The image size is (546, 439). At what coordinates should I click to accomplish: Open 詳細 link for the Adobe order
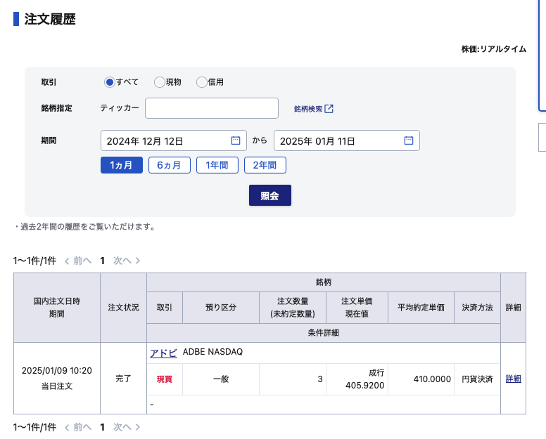[513, 379]
